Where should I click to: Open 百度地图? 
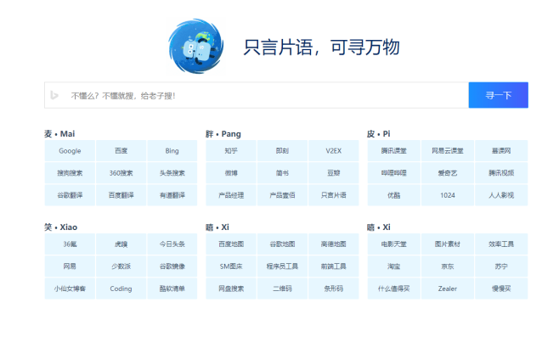tap(231, 244)
